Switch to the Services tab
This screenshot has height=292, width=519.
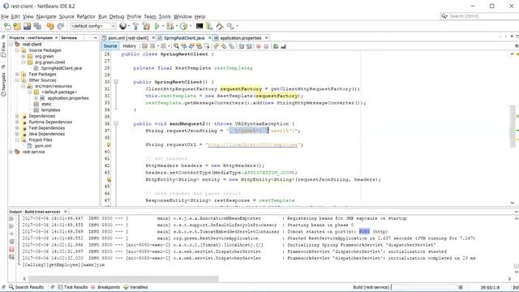click(x=69, y=38)
